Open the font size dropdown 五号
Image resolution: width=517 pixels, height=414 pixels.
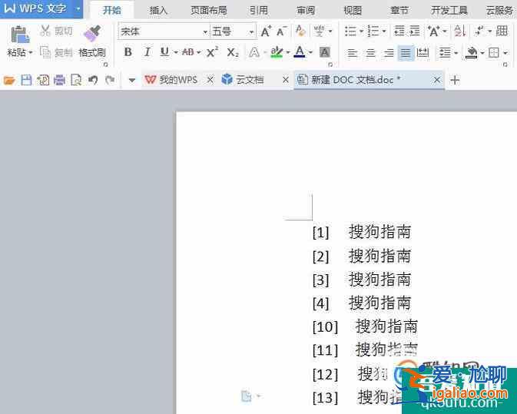click(251, 32)
